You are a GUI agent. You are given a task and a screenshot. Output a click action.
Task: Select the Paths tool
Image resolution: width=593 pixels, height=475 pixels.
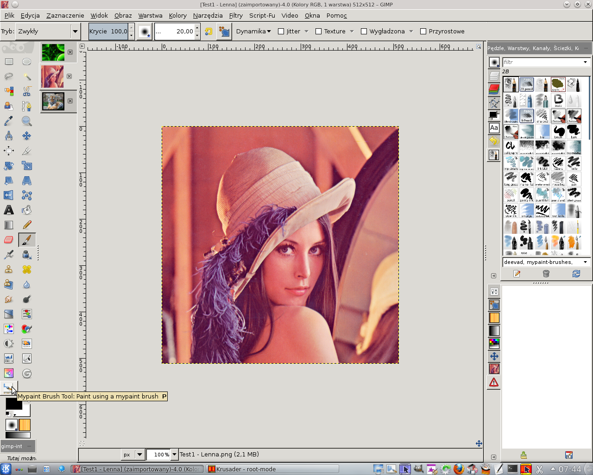pos(27,106)
